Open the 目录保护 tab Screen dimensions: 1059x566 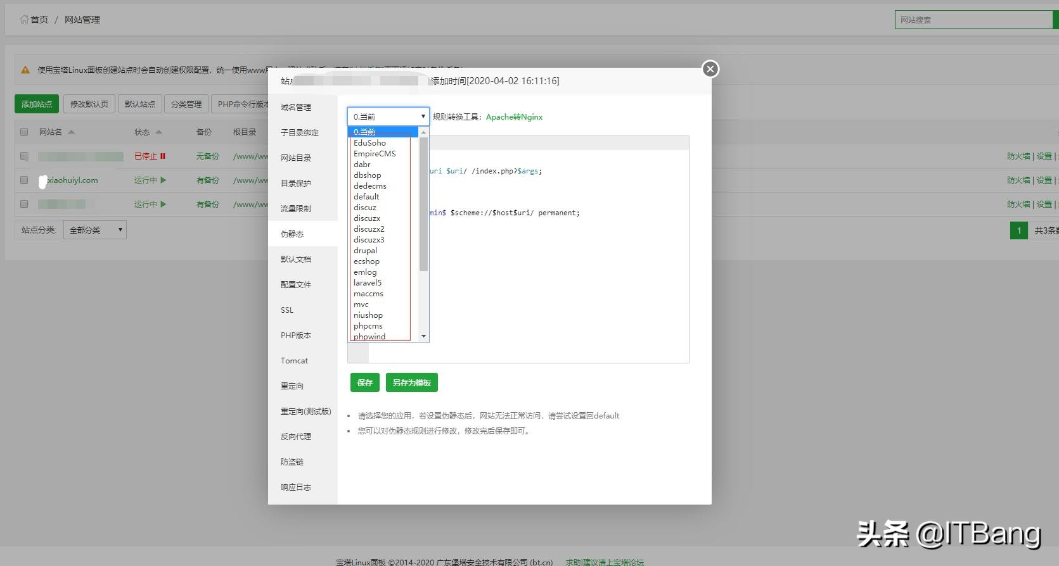coord(303,183)
